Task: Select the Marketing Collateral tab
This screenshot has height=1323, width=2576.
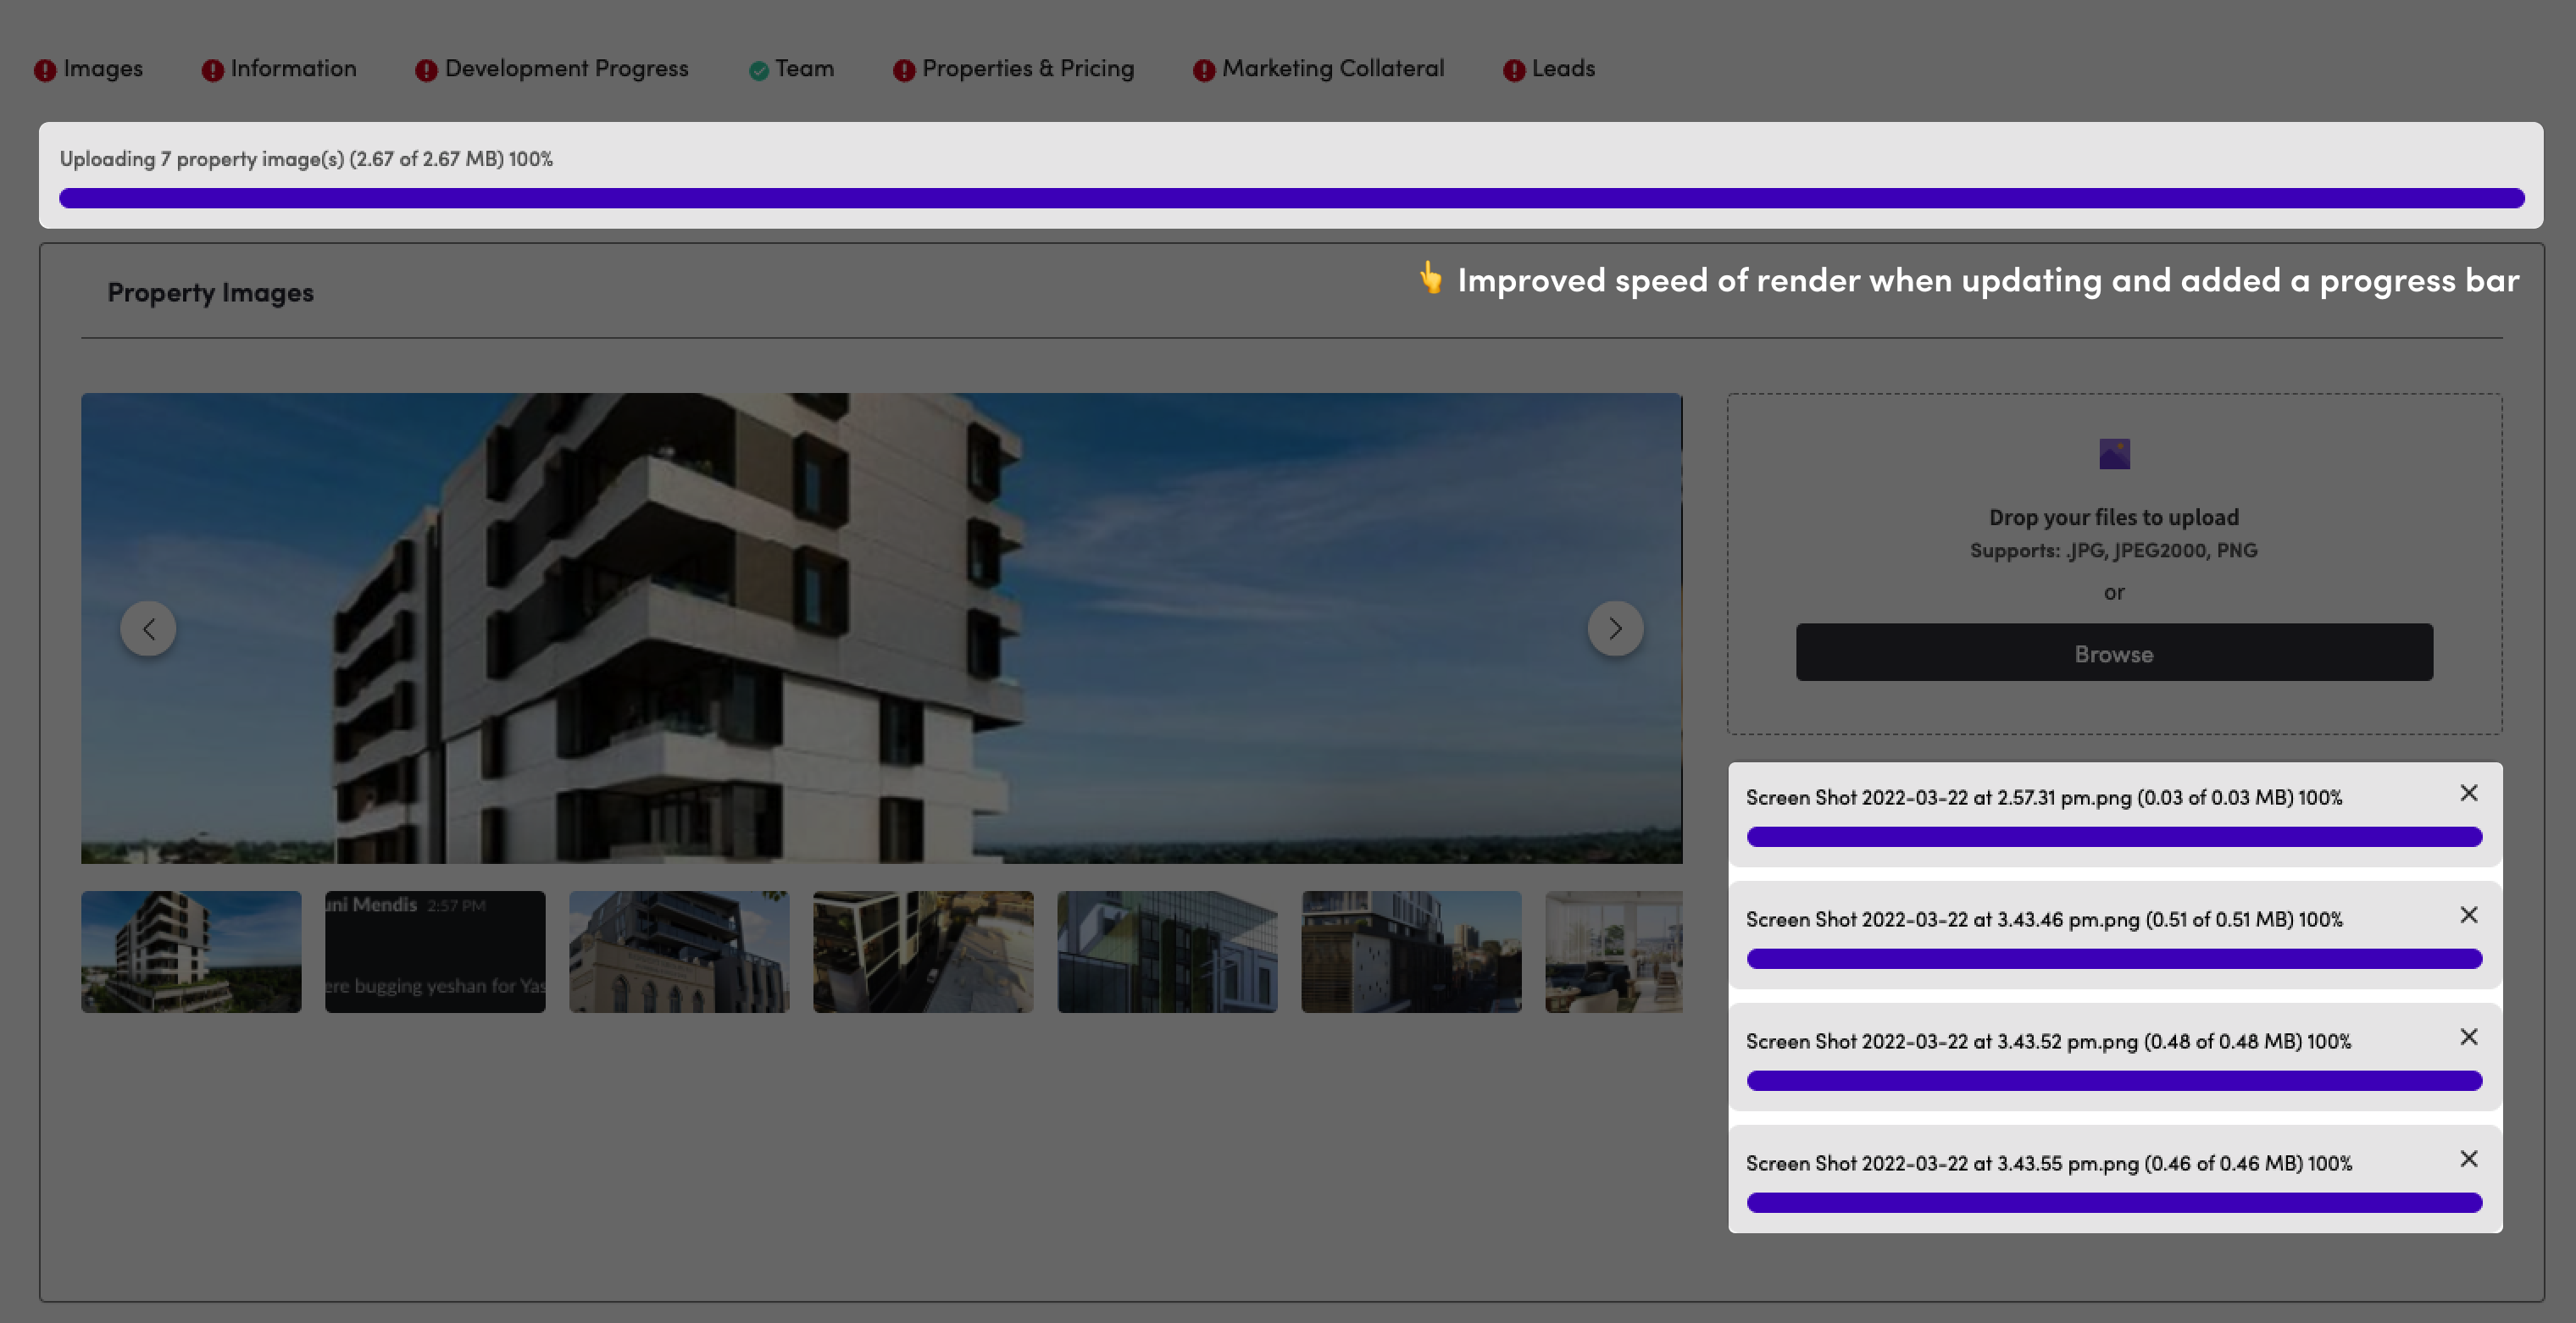Action: (x=1332, y=68)
